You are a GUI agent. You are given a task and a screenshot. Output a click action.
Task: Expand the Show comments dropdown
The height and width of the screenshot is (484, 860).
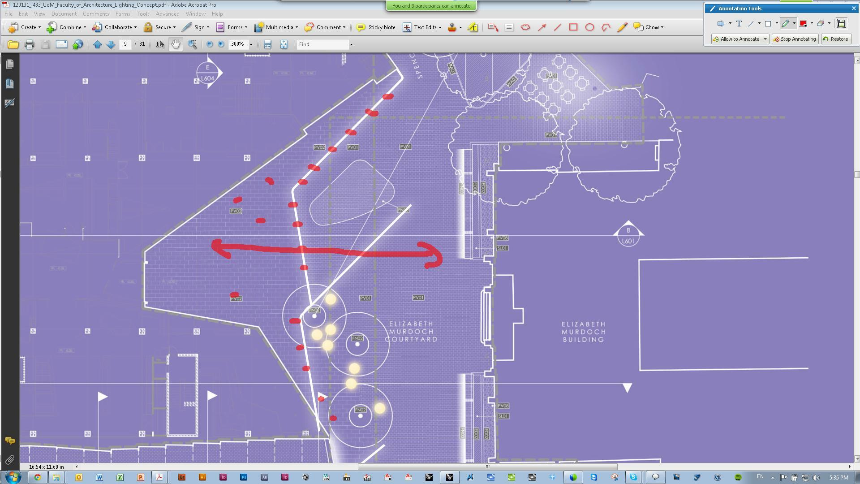tap(648, 27)
